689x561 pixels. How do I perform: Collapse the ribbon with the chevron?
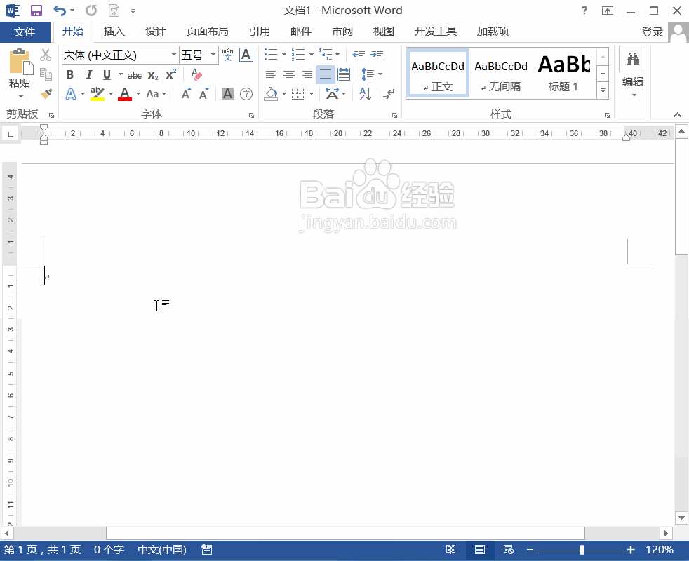point(677,115)
